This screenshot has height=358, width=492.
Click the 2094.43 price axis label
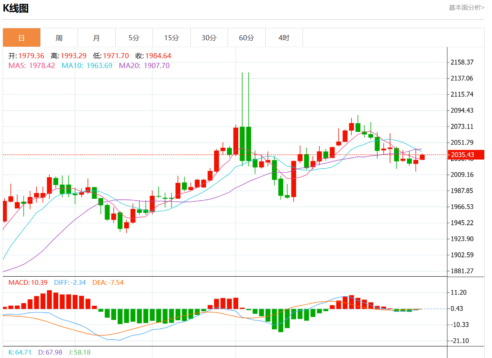(462, 110)
